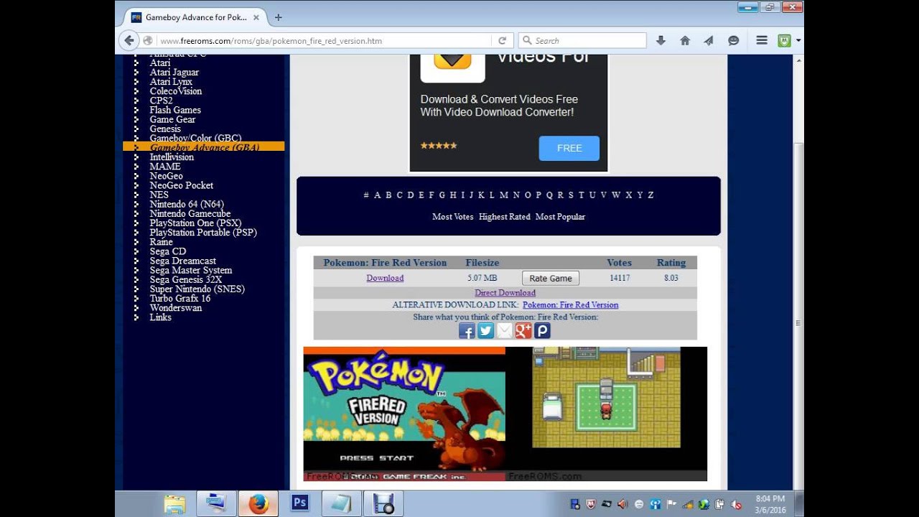This screenshot has width=919, height=517.
Task: Open Windows Explorer folder in taskbar
Action: click(x=174, y=503)
